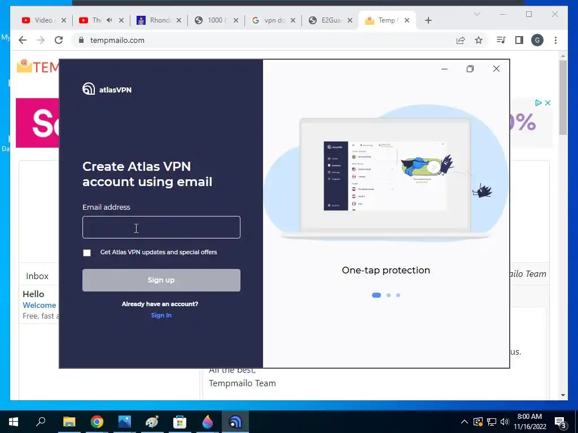Mute the audio-playing YouTube tab
578x433 pixels.
pos(109,20)
